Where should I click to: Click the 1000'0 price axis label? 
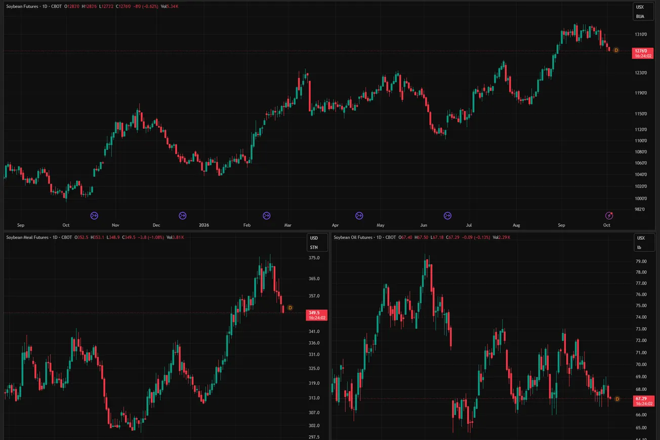tap(641, 198)
